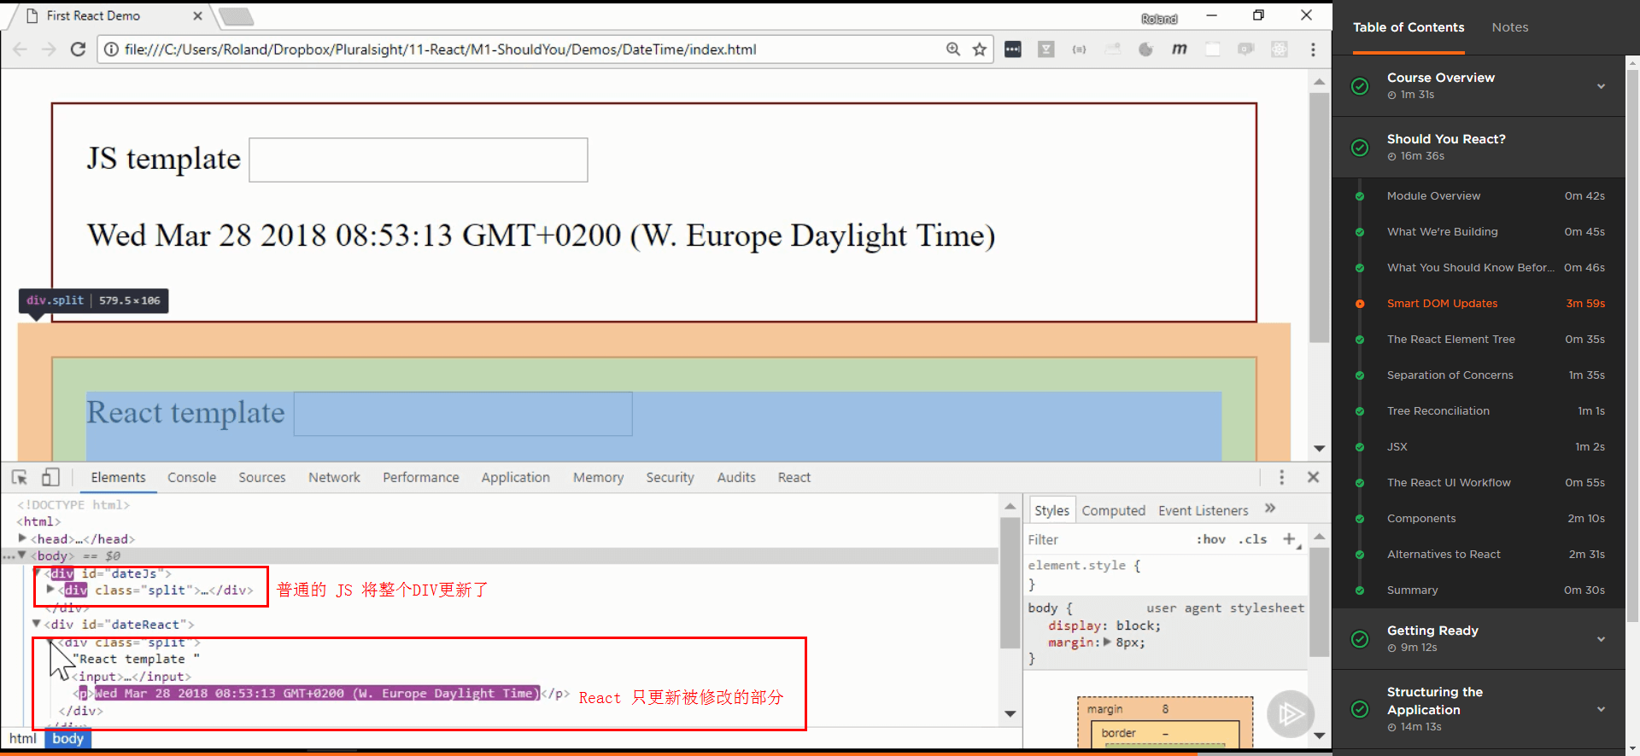The width and height of the screenshot is (1640, 756).
Task: Collapse the div id dateReact node
Action: [x=36, y=624]
